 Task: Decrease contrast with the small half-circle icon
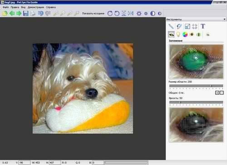coord(159,14)
